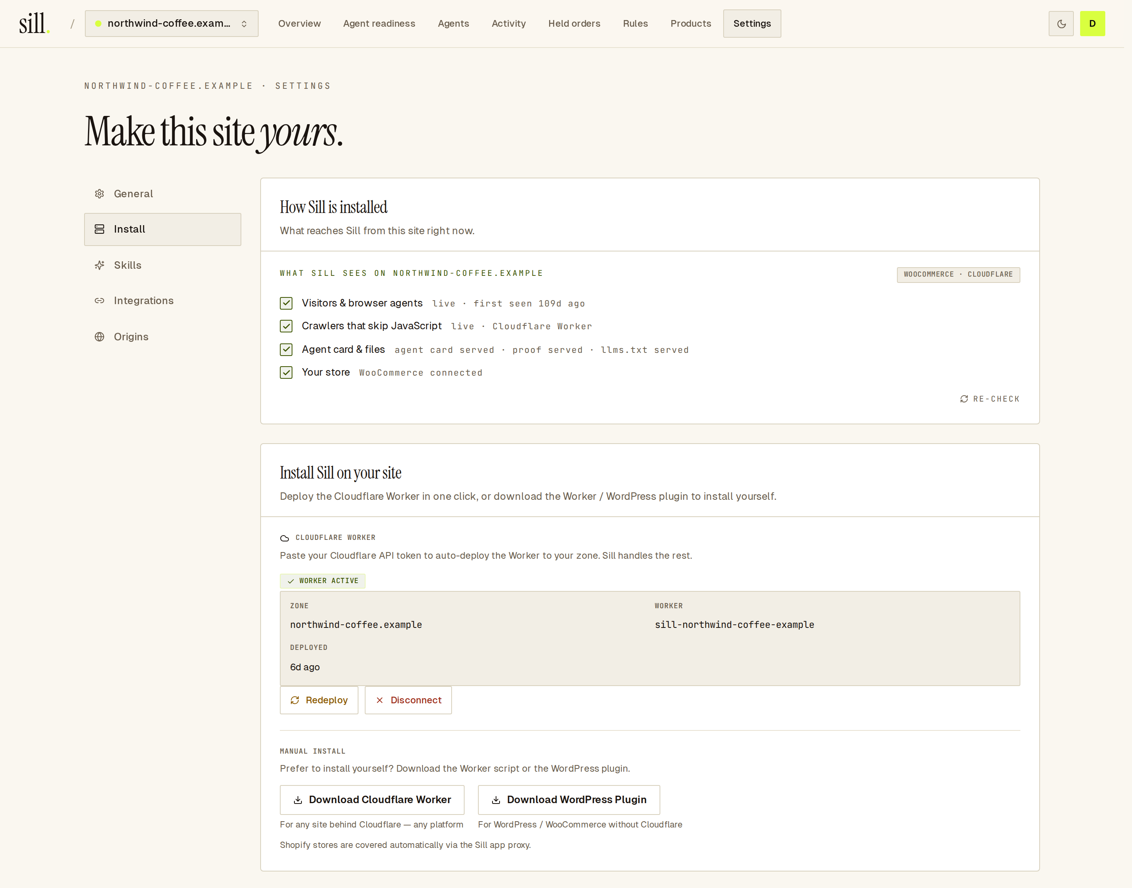Open Integrations settings section

coord(163,301)
